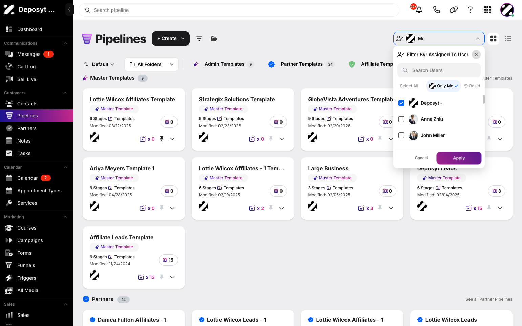Open the apps grid icon

tap(487, 10)
